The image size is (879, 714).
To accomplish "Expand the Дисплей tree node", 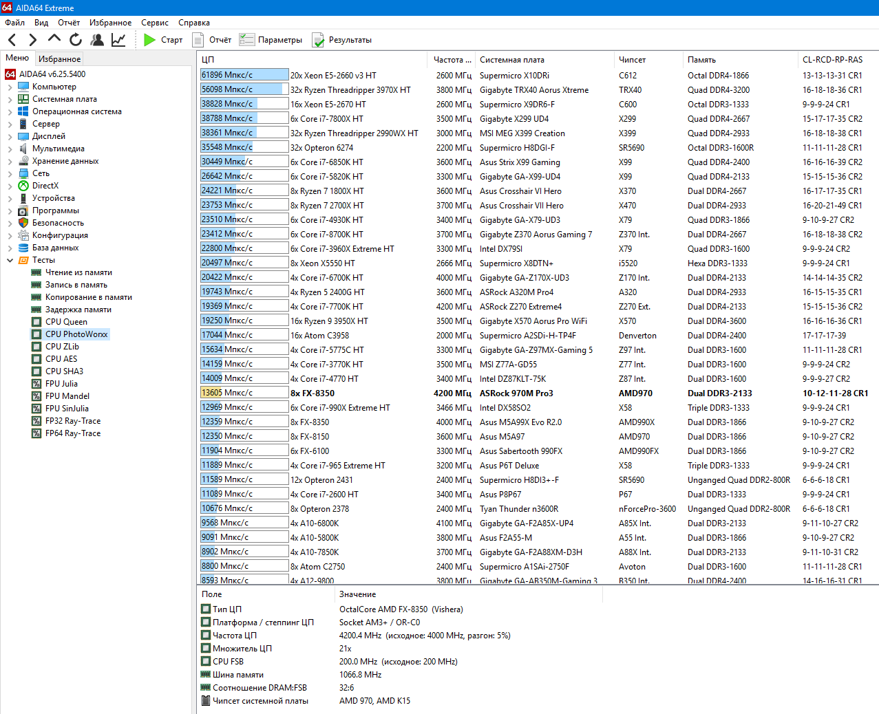I will (10, 137).
